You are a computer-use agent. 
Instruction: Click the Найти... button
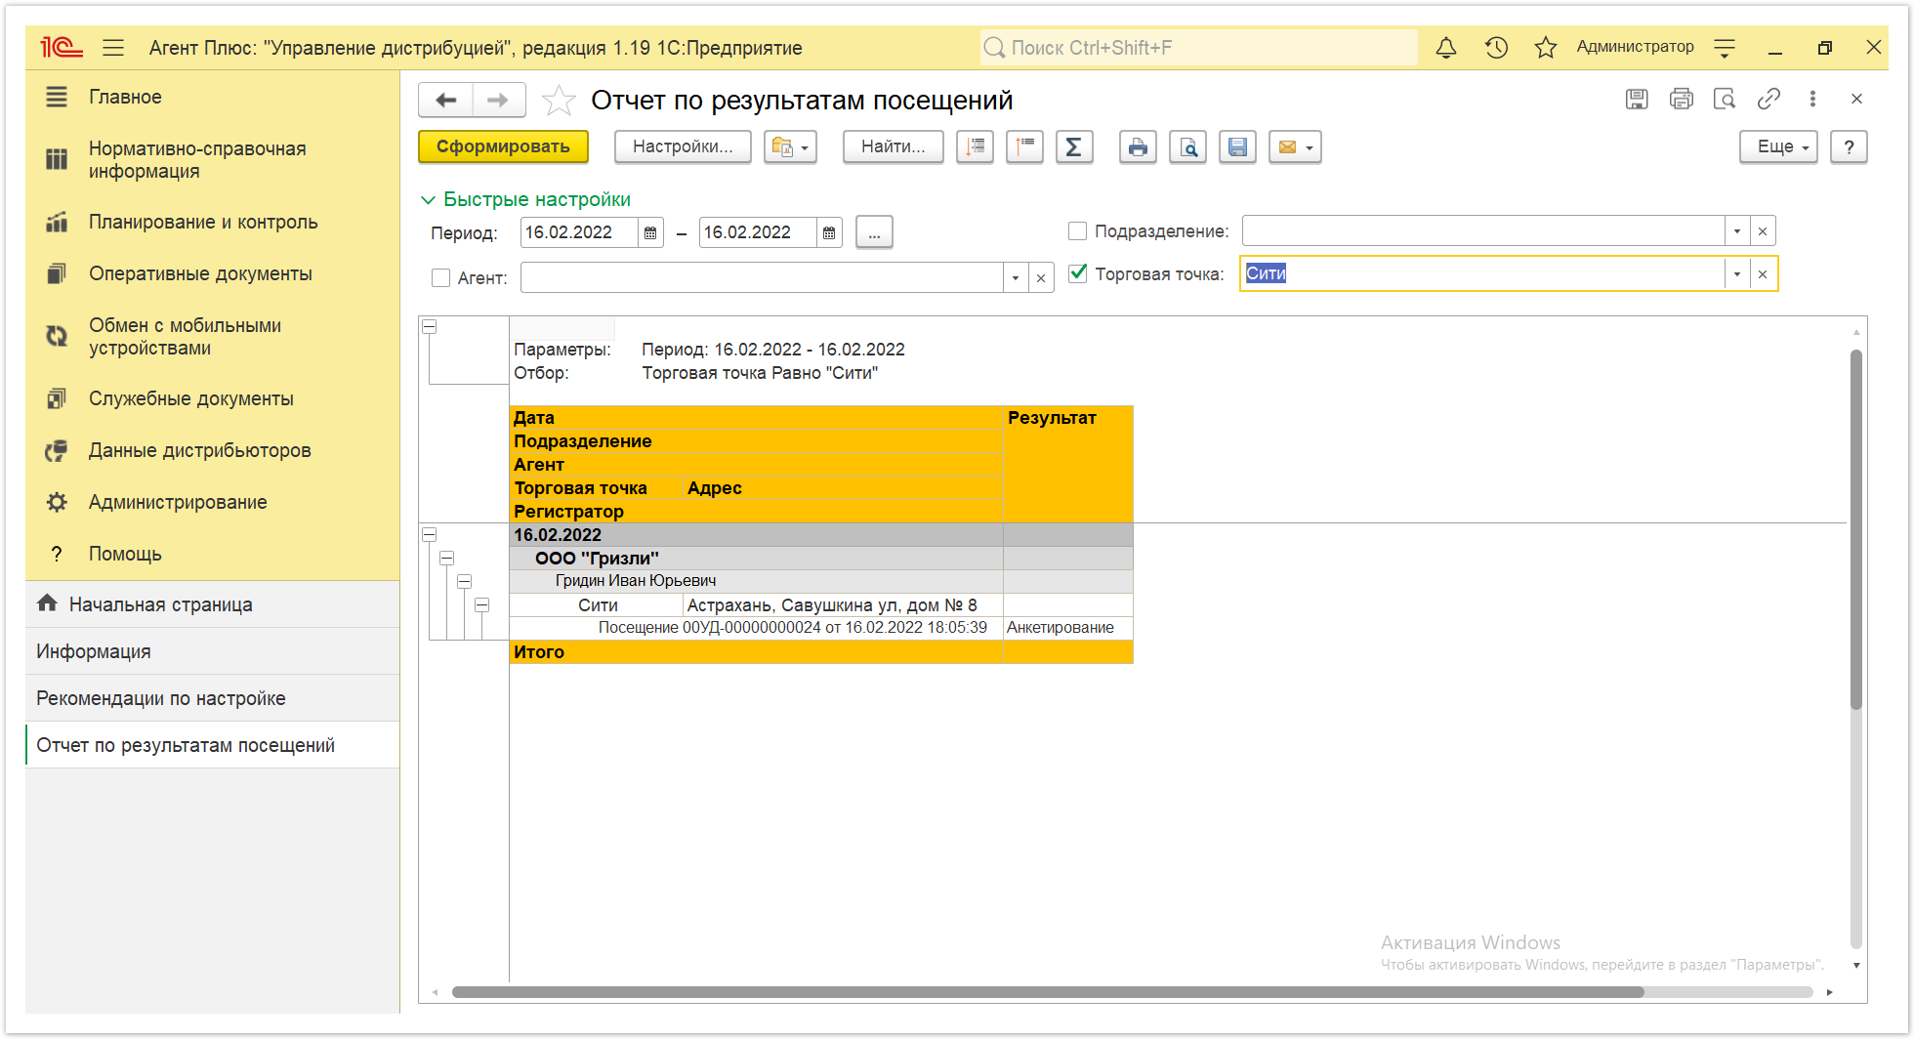point(893,147)
